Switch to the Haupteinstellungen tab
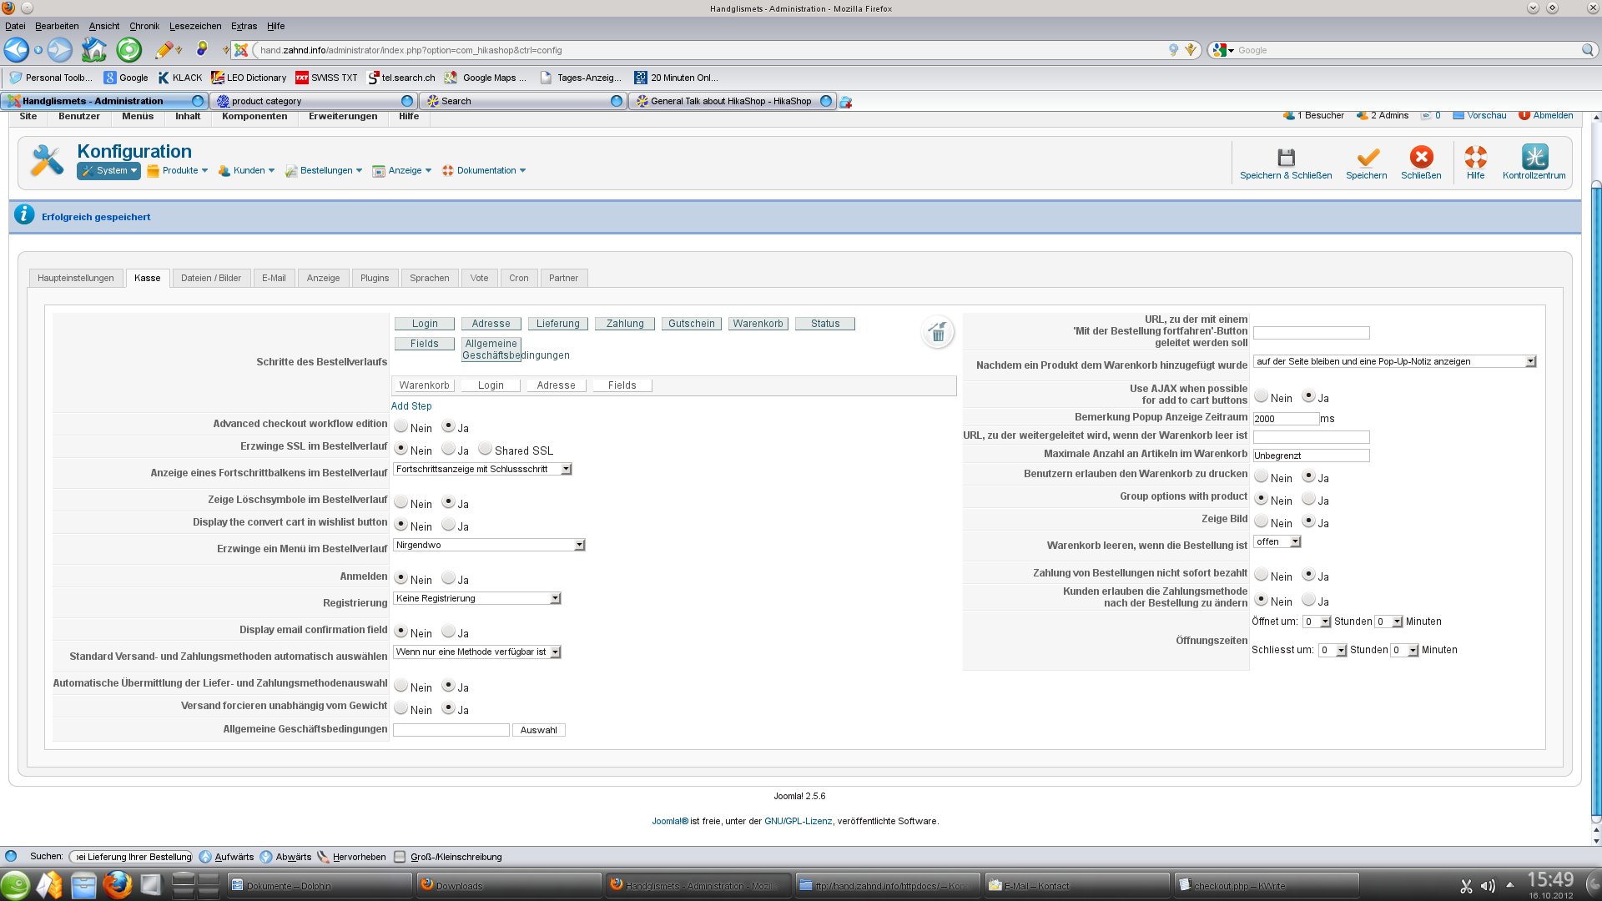1602x901 pixels. point(76,278)
